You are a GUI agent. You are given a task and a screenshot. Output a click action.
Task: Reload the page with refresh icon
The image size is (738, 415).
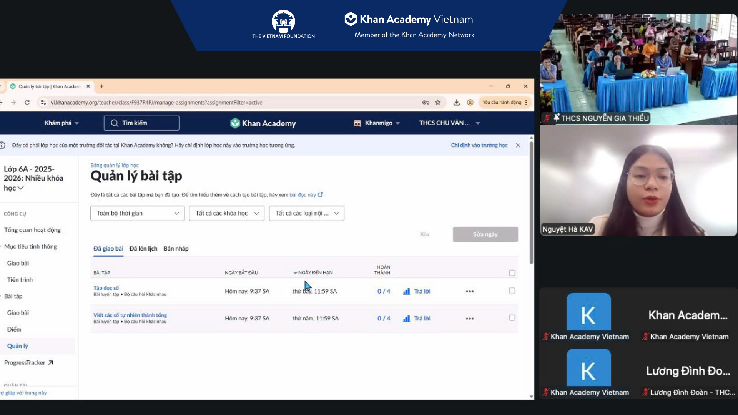point(27,102)
